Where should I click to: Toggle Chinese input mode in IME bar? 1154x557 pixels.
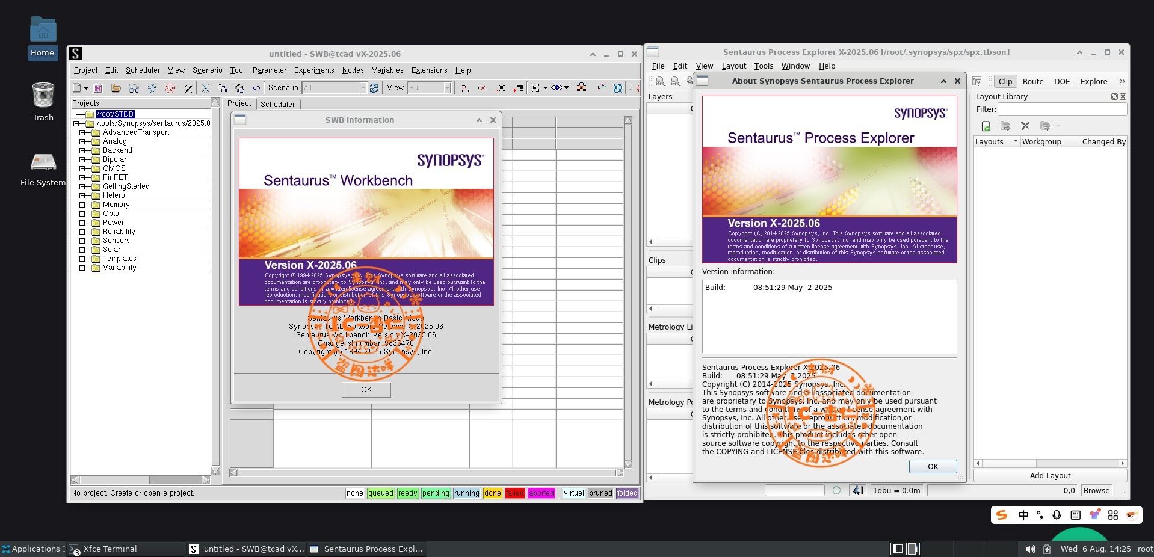[x=1023, y=515]
